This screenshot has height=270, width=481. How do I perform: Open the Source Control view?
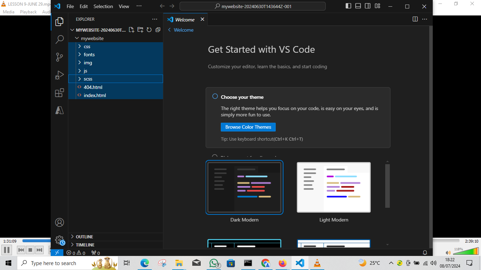click(60, 57)
